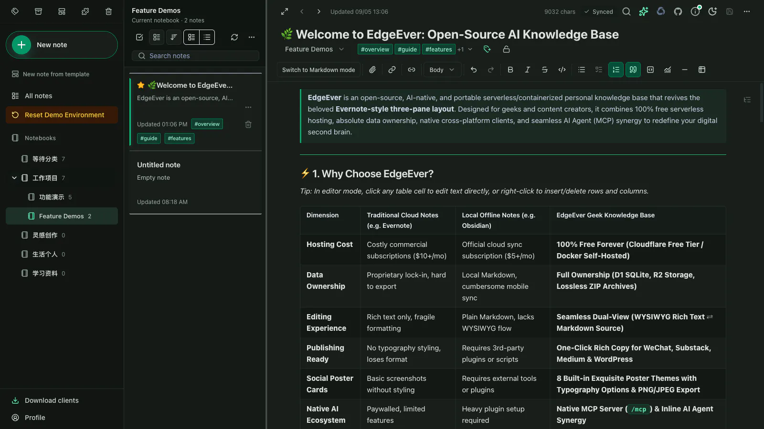Open the tags manager icon in sidebar
764x429 pixels.
point(15,11)
